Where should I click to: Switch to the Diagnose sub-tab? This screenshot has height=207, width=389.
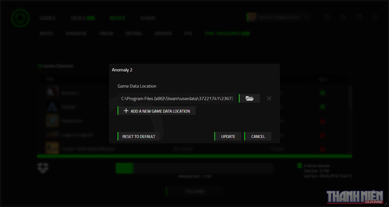coord(76,33)
